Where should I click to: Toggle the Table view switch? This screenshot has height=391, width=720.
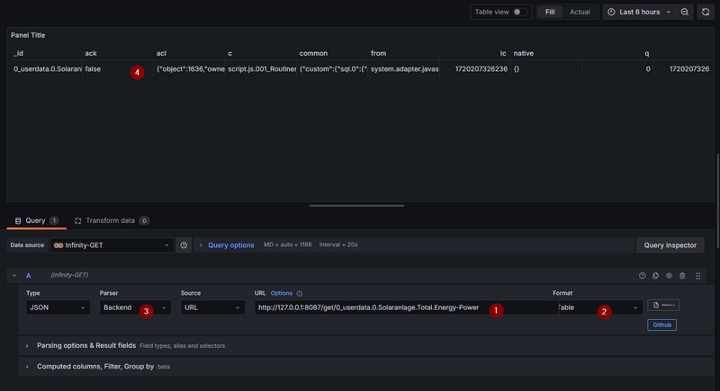(x=520, y=12)
